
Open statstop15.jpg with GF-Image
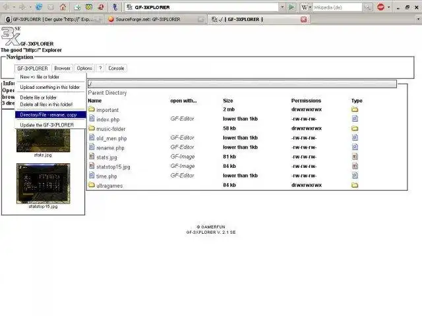[183, 166]
